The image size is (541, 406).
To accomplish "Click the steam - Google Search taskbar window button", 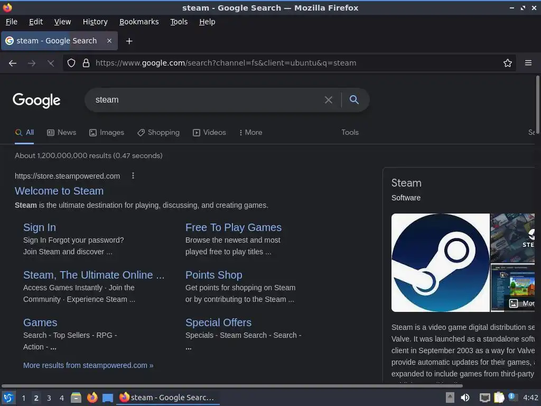I will click(167, 398).
